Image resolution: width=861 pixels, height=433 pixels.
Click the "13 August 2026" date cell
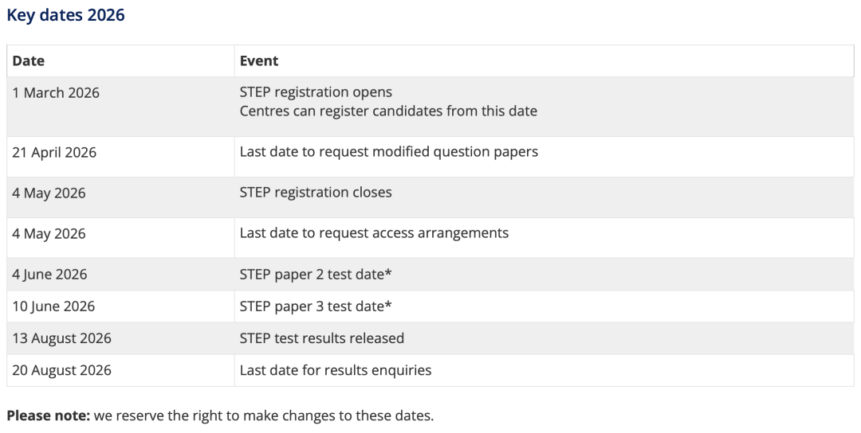(61, 338)
